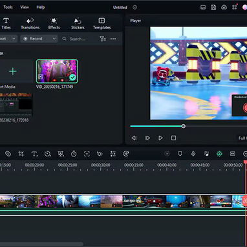
Task: Open the media filter icon
Action: click(x=103, y=39)
